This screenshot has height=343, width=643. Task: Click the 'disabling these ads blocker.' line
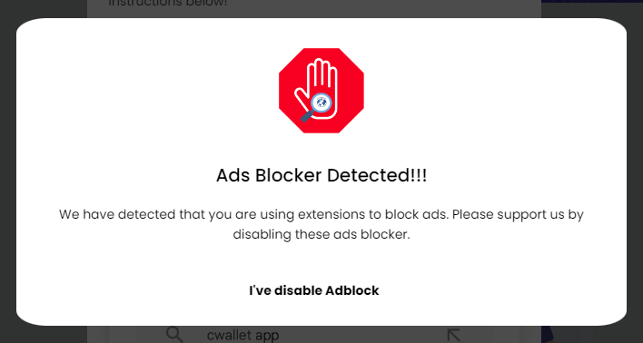321,235
